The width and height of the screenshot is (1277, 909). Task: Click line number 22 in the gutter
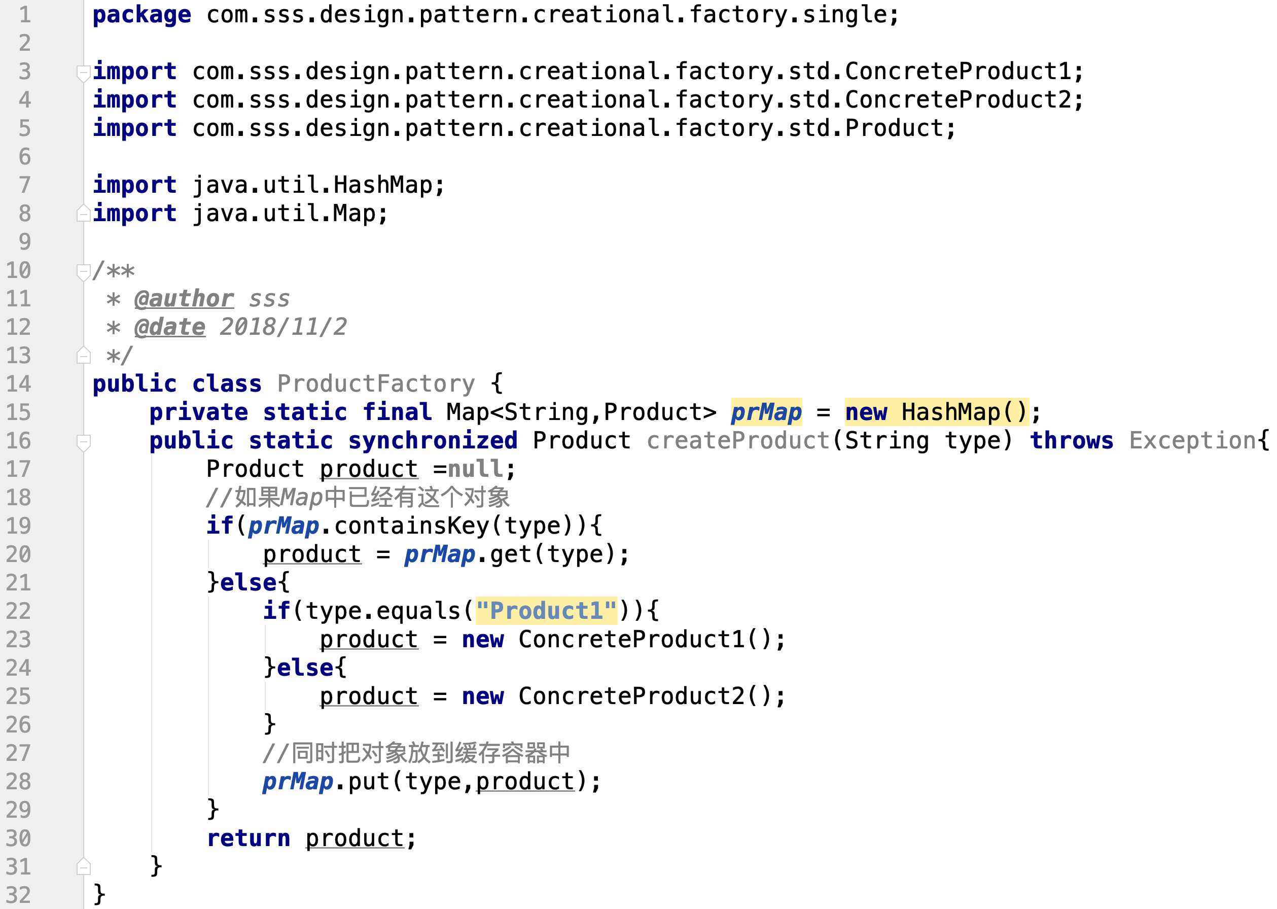[x=18, y=611]
